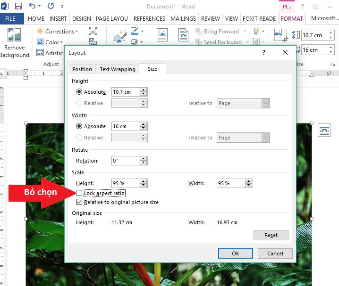The height and width of the screenshot is (286, 339).
Task: Click the picture's top-left resize handle
Action: point(25,123)
